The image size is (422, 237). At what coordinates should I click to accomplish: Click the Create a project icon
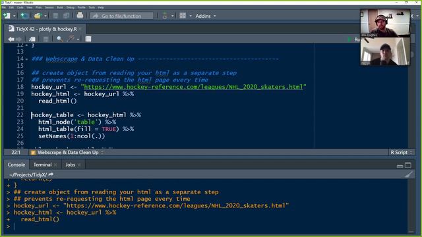[24, 16]
